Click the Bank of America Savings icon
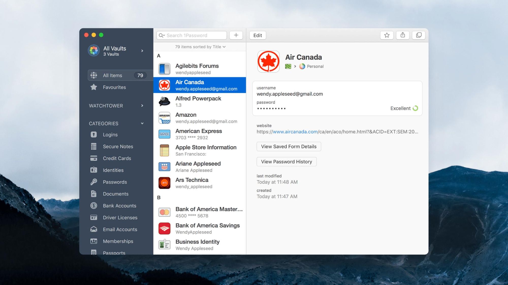Viewport: 508px width, 285px height. pos(164,229)
